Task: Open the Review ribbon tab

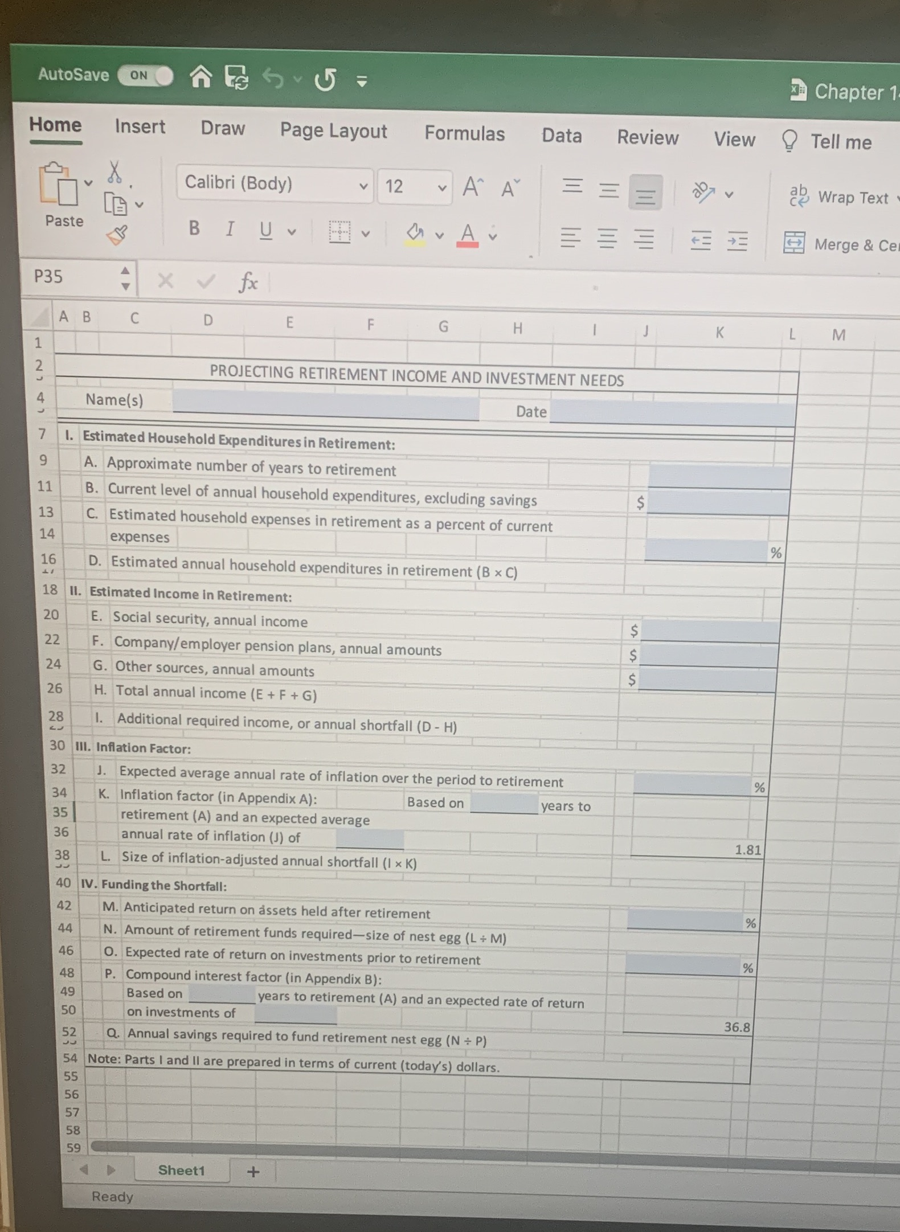Action: coord(648,138)
